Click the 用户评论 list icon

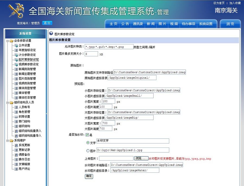coord(16,169)
